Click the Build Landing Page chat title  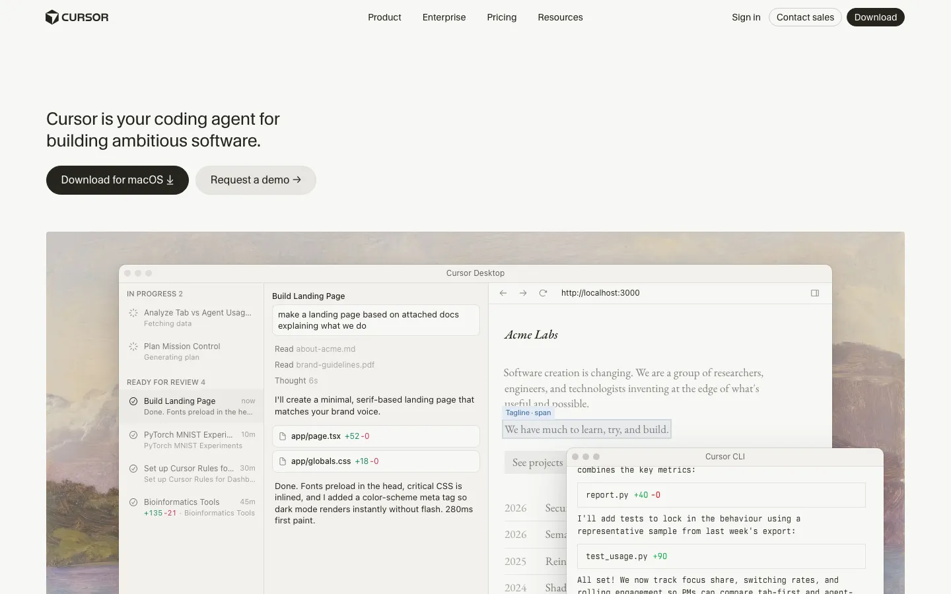tap(308, 296)
